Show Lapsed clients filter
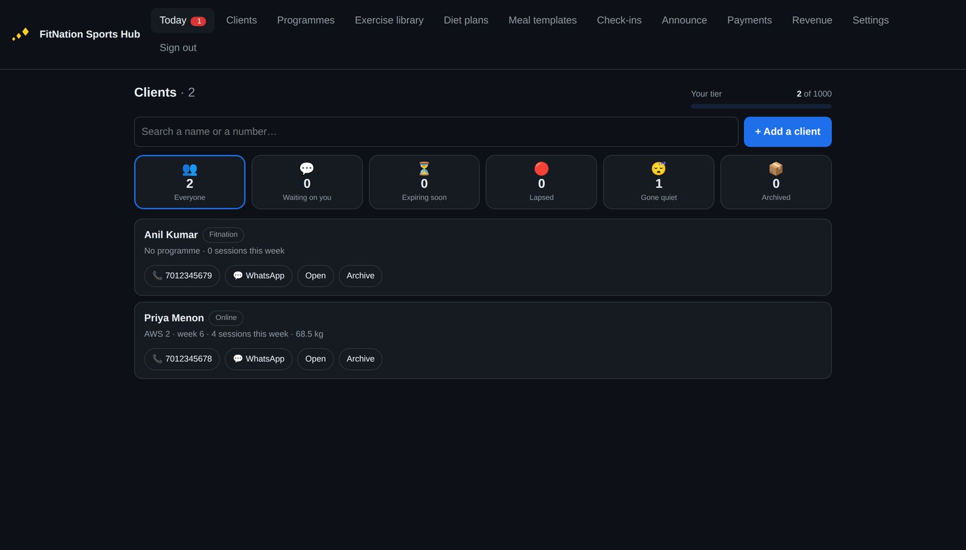This screenshot has height=550, width=966. point(542,182)
